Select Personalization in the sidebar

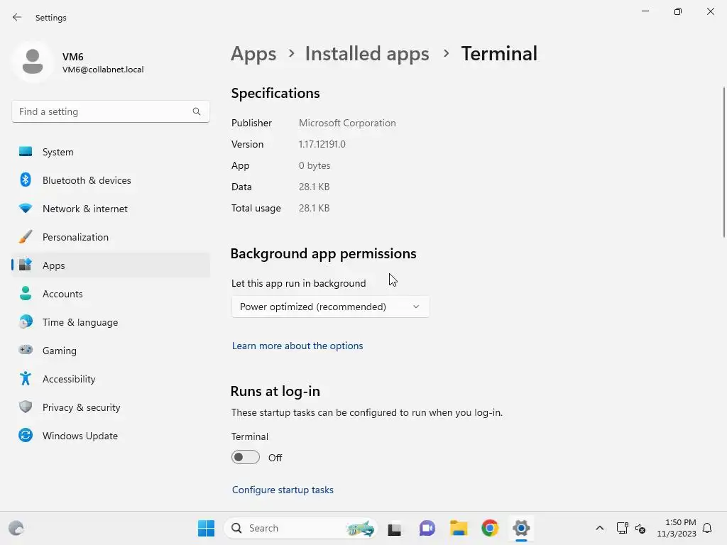[75, 237]
